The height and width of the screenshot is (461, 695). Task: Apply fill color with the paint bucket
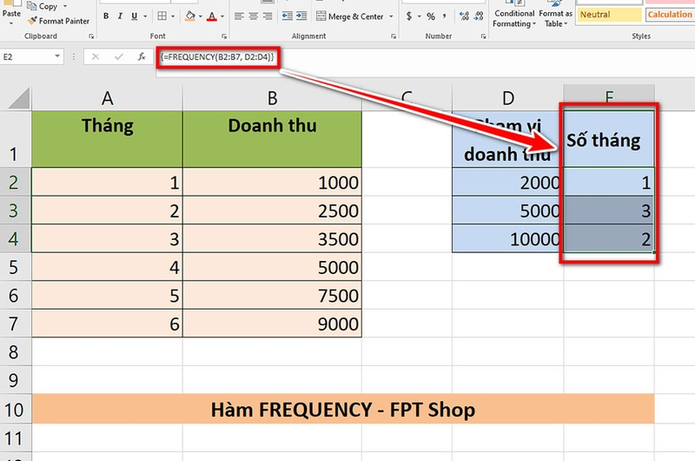tap(190, 17)
